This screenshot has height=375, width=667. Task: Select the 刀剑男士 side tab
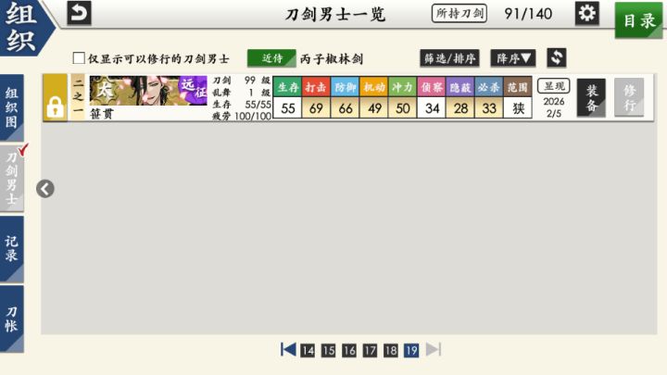tap(11, 179)
